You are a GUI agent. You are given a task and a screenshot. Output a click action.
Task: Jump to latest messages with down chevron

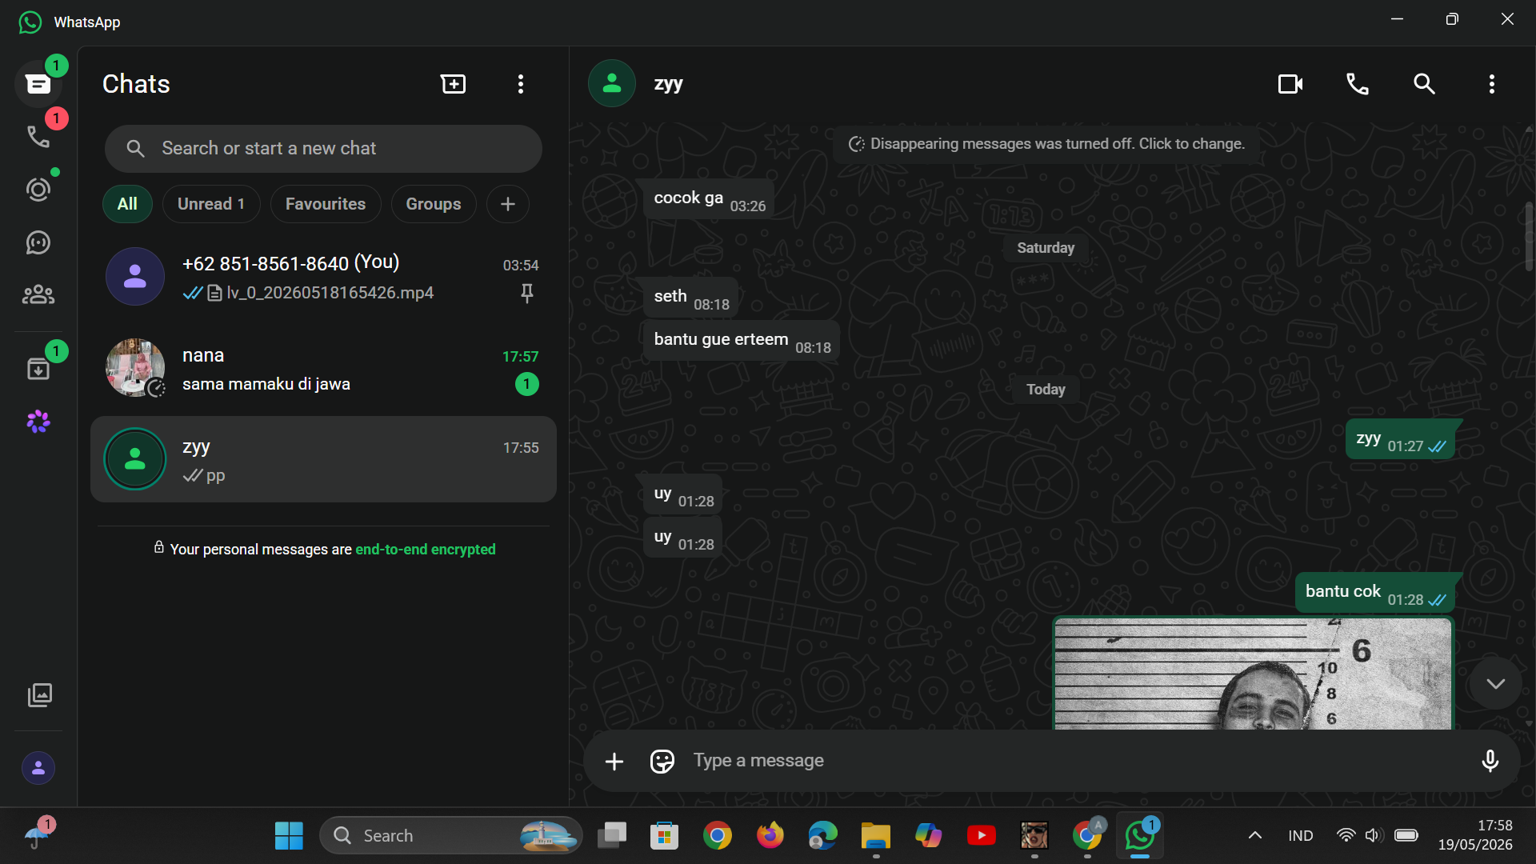pyautogui.click(x=1495, y=683)
